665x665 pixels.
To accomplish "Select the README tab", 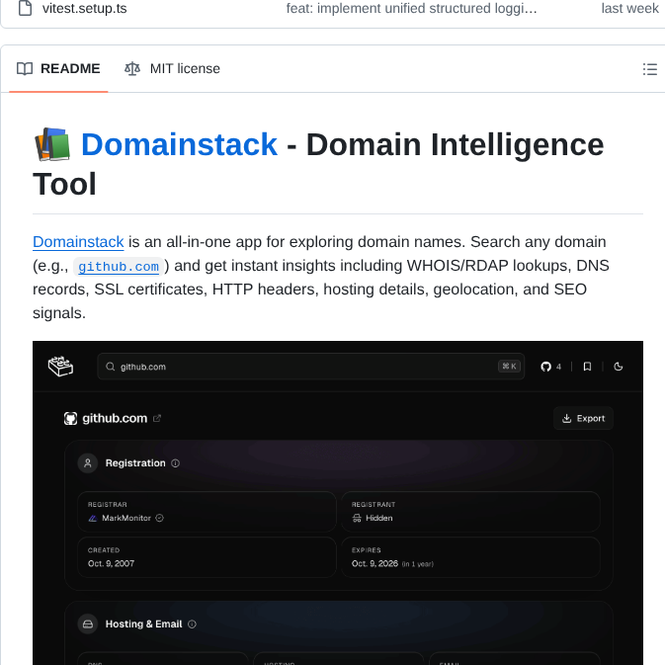I will [x=58, y=69].
